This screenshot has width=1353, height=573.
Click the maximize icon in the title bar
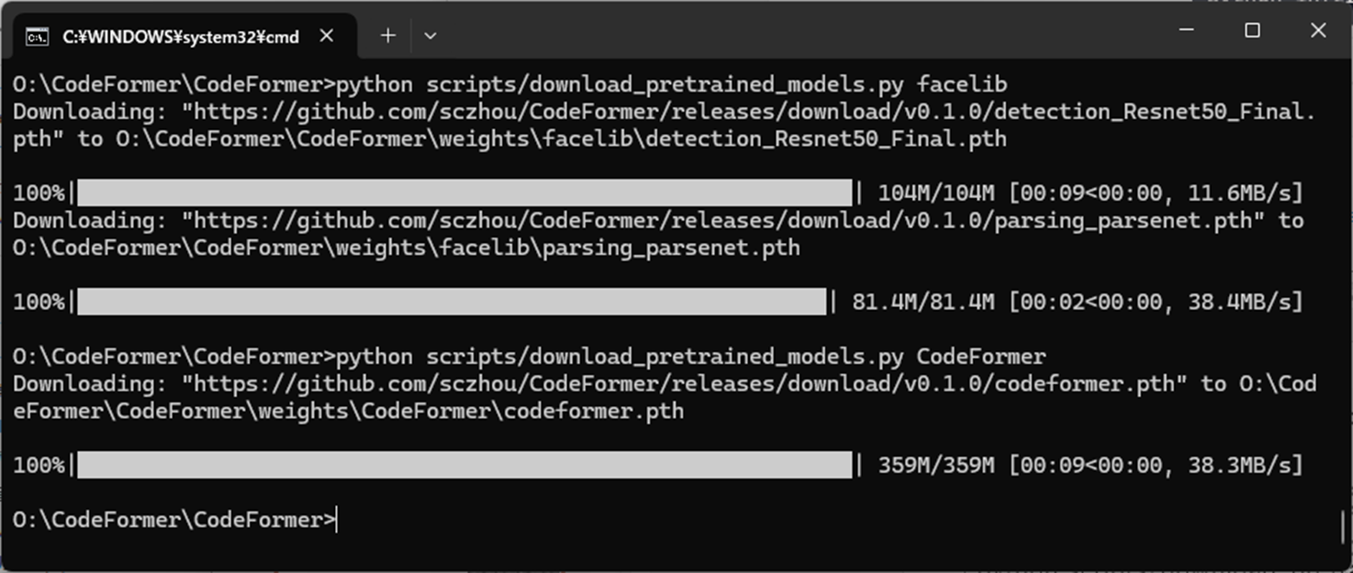(1251, 30)
